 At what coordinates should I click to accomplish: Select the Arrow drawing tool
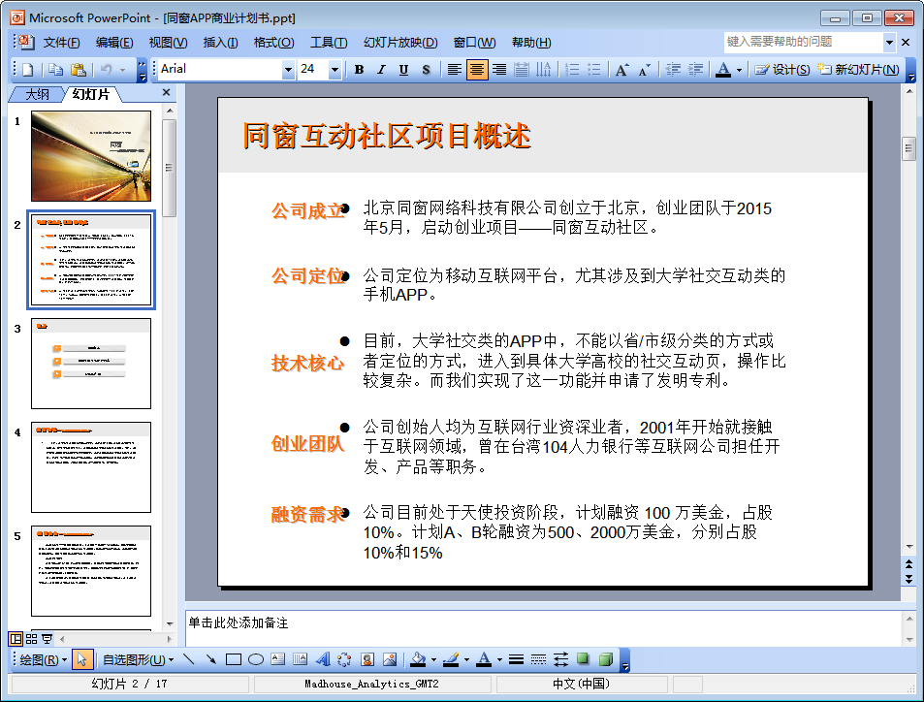click(211, 659)
